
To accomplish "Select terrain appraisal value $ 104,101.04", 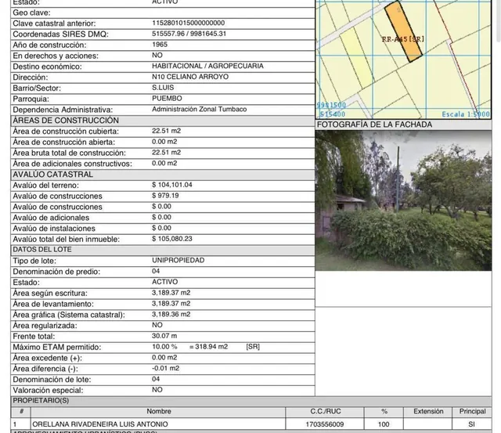I will pos(172,185).
